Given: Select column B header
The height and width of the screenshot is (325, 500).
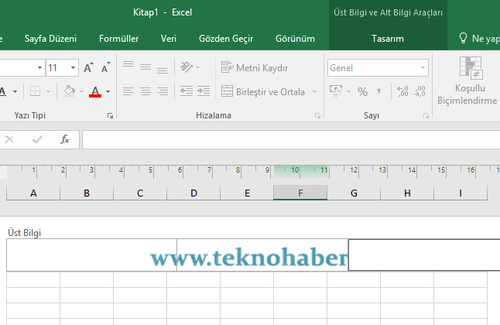Looking at the screenshot, I should 87,193.
